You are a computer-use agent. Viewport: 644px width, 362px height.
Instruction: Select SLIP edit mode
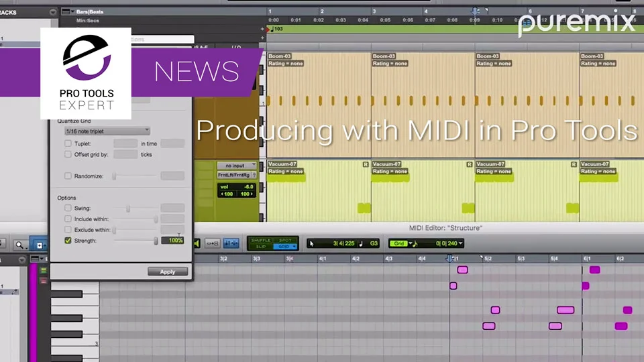(x=261, y=246)
